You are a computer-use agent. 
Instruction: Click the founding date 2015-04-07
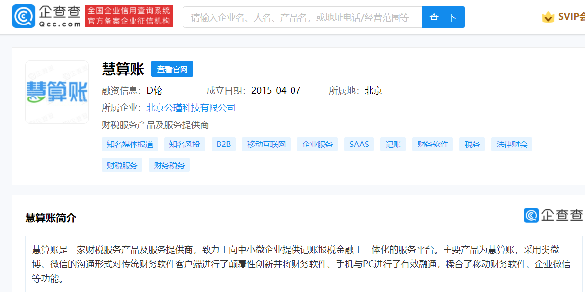276,91
